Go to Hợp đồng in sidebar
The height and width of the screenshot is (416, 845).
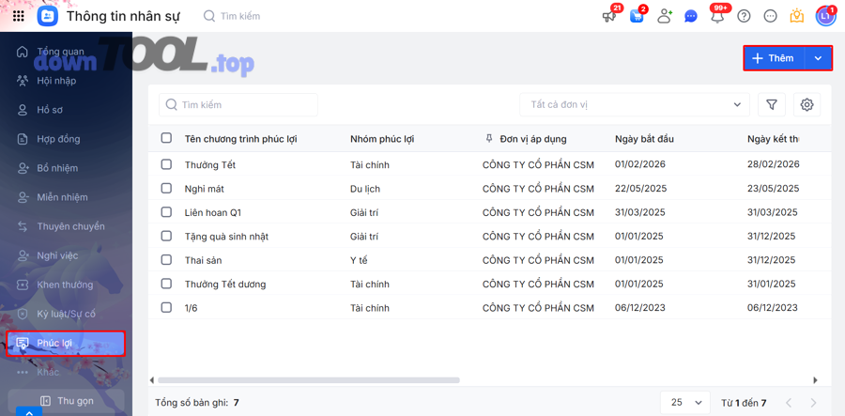pyautogui.click(x=58, y=139)
